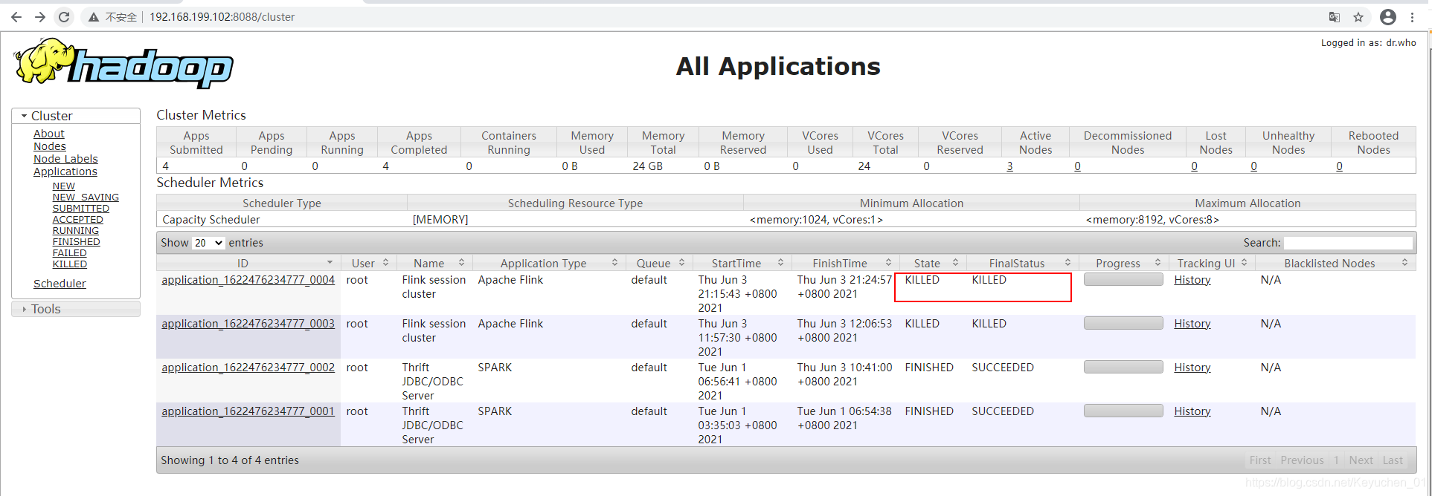Open application_1622476234777_0003 details
1432x496 pixels.
(x=248, y=324)
